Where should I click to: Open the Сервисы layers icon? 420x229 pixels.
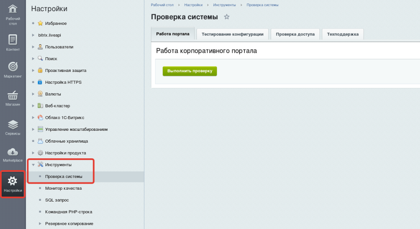[x=13, y=124]
